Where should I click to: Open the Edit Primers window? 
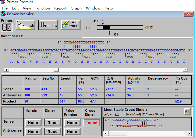[x=70, y=25]
